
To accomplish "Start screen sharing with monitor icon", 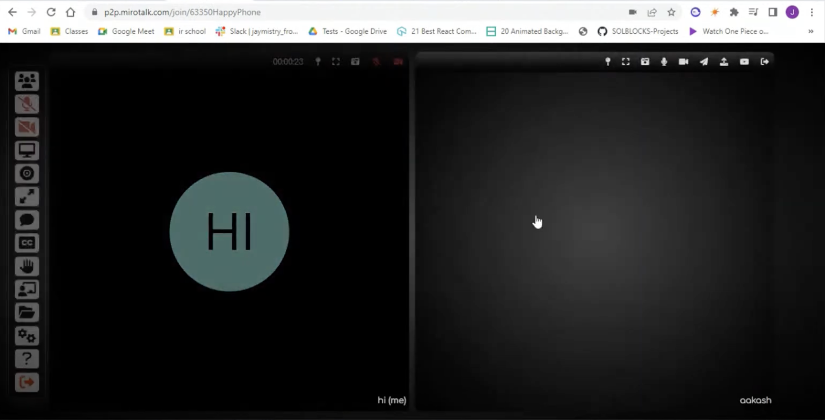I will tap(27, 150).
